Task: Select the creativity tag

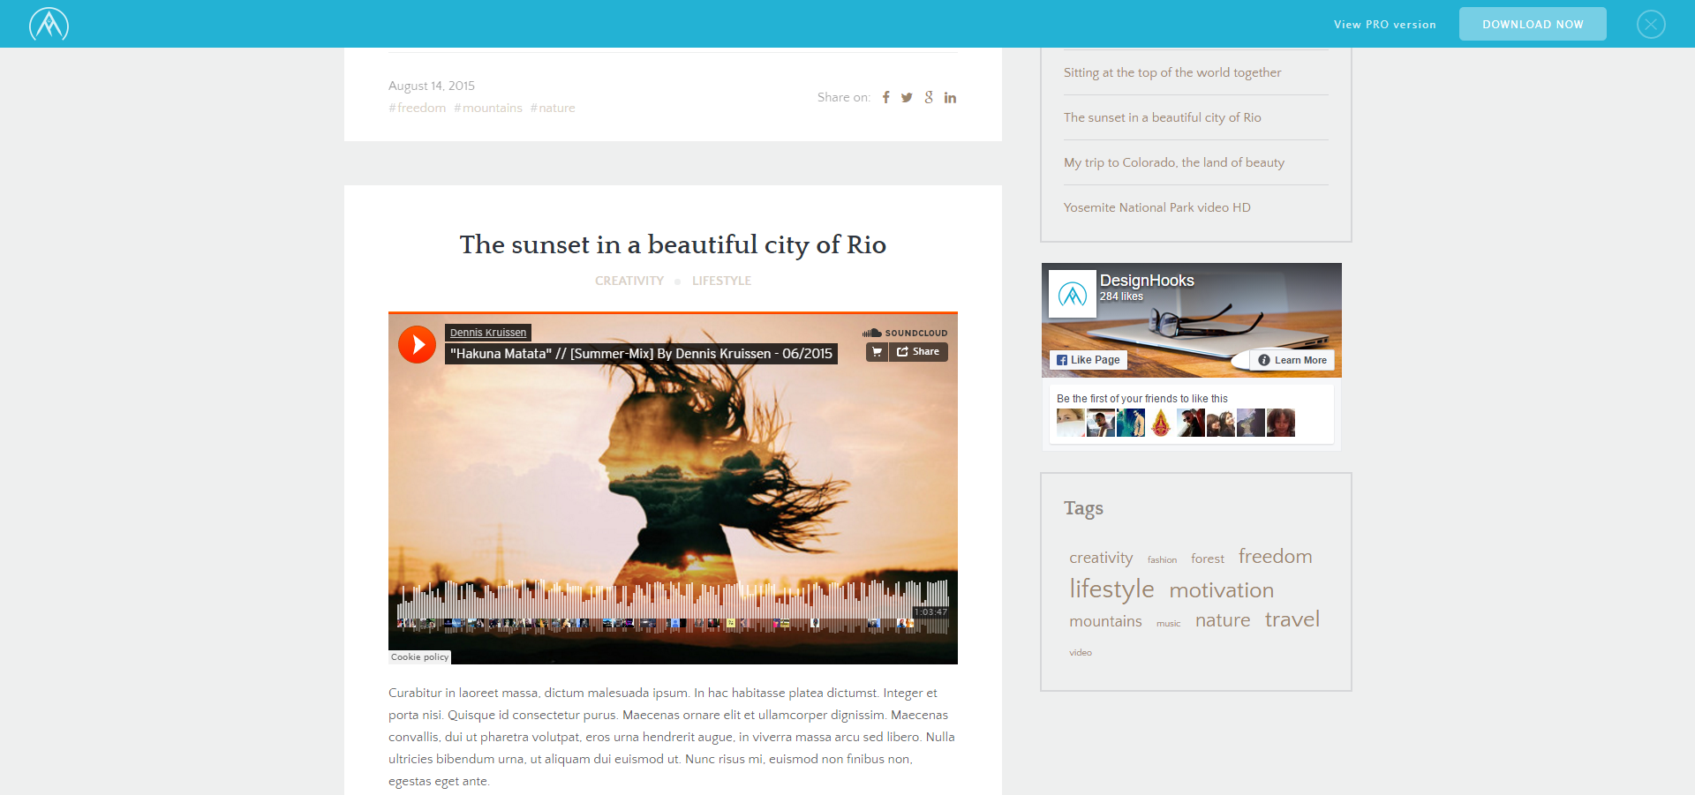Action: point(1101,558)
